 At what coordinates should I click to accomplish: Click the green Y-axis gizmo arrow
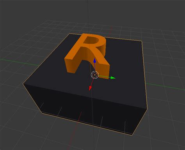pos(113,78)
